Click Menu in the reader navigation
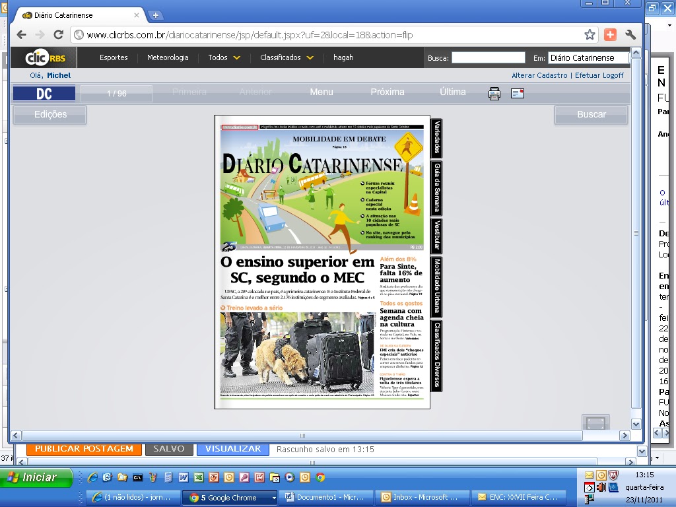 pos(321,92)
